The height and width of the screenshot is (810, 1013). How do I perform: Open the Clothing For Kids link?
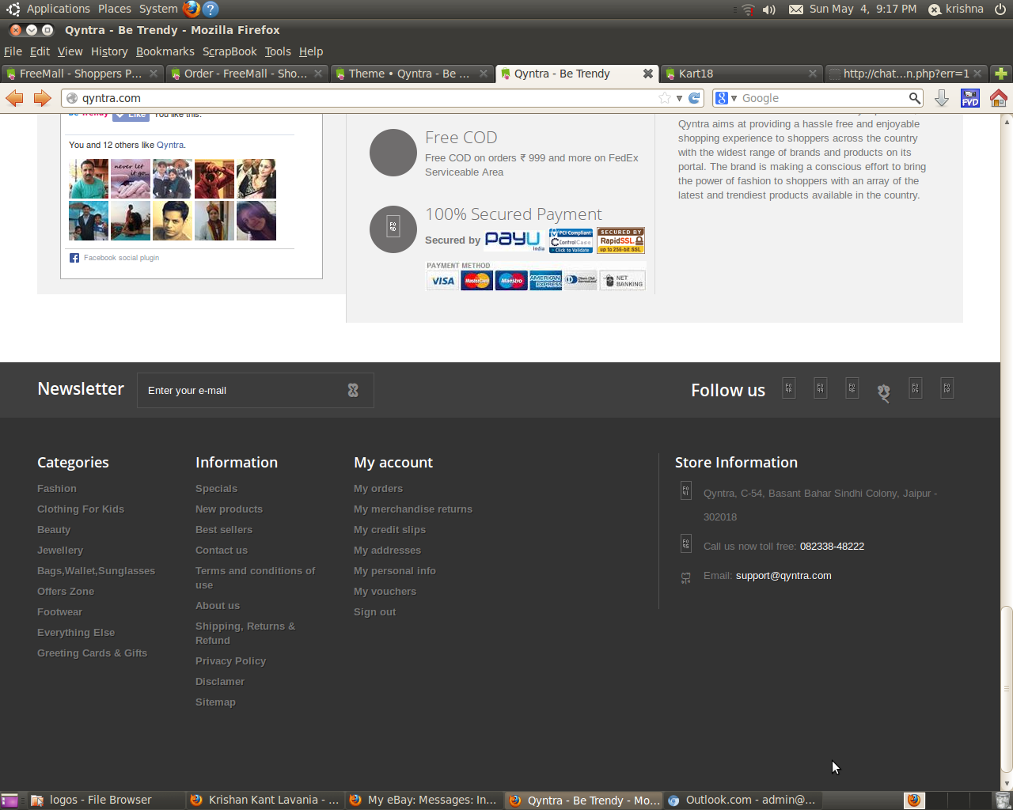[x=81, y=509]
